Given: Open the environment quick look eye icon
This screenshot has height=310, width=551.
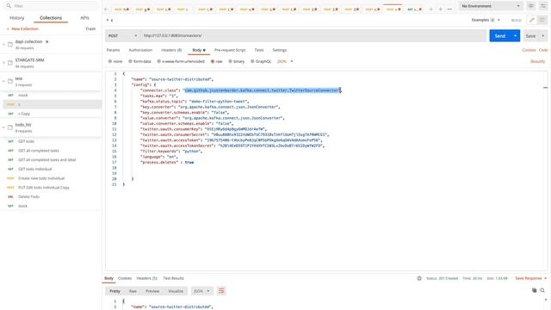Looking at the screenshot, I should coord(531,6).
